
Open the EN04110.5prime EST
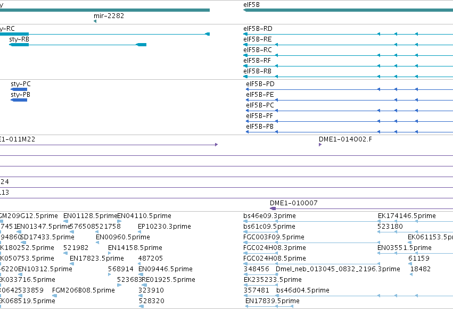pyautogui.click(x=144, y=216)
